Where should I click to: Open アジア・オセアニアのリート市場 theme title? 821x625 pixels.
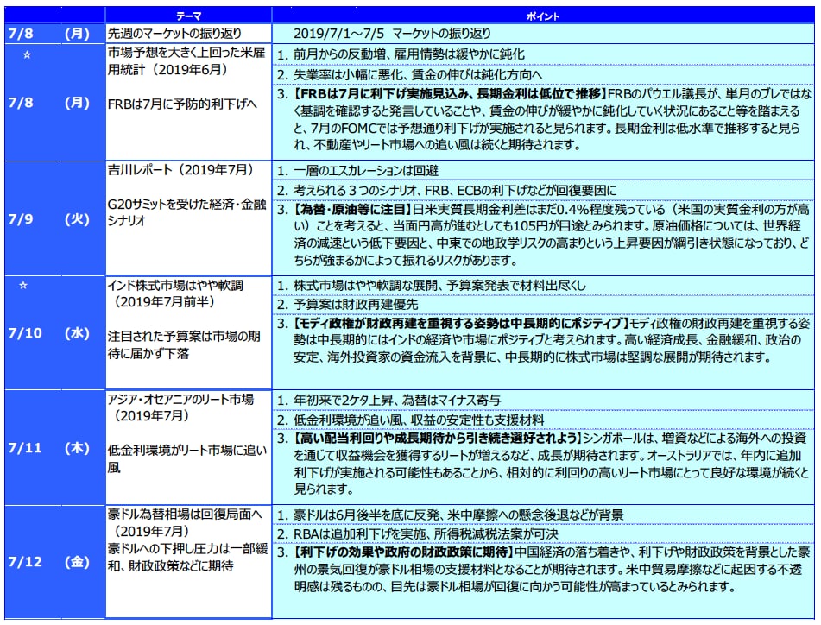[180, 400]
